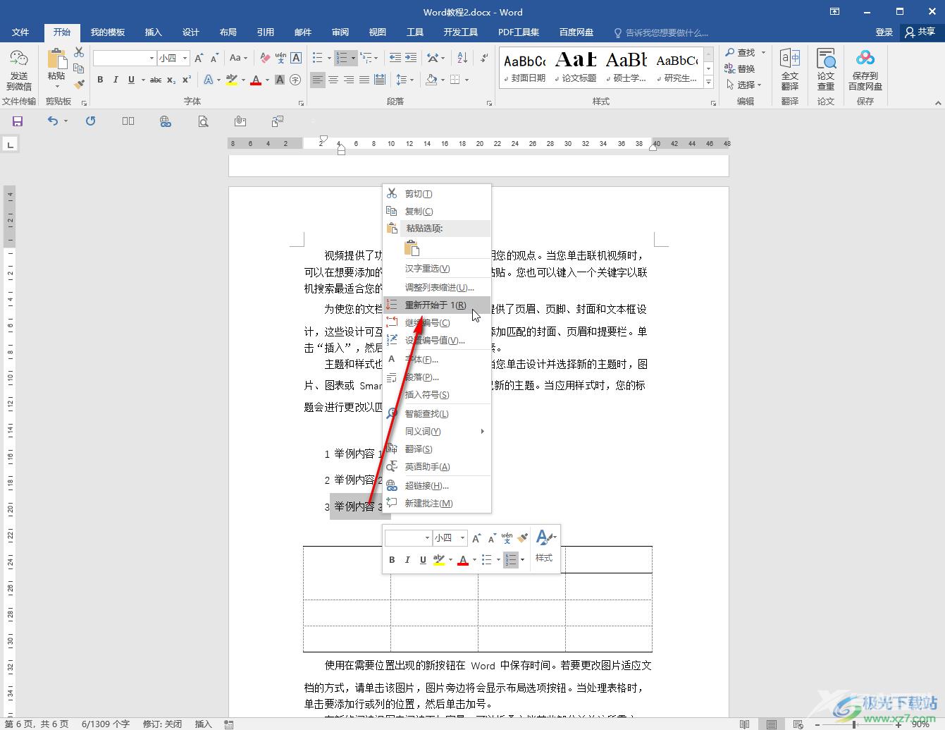Click the Undo arrow icon
The image size is (945, 730).
click(53, 121)
